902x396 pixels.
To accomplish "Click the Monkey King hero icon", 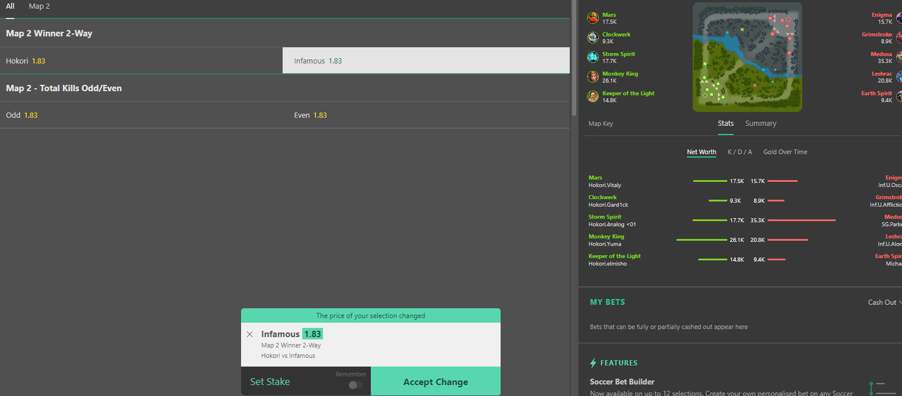I will (x=593, y=77).
